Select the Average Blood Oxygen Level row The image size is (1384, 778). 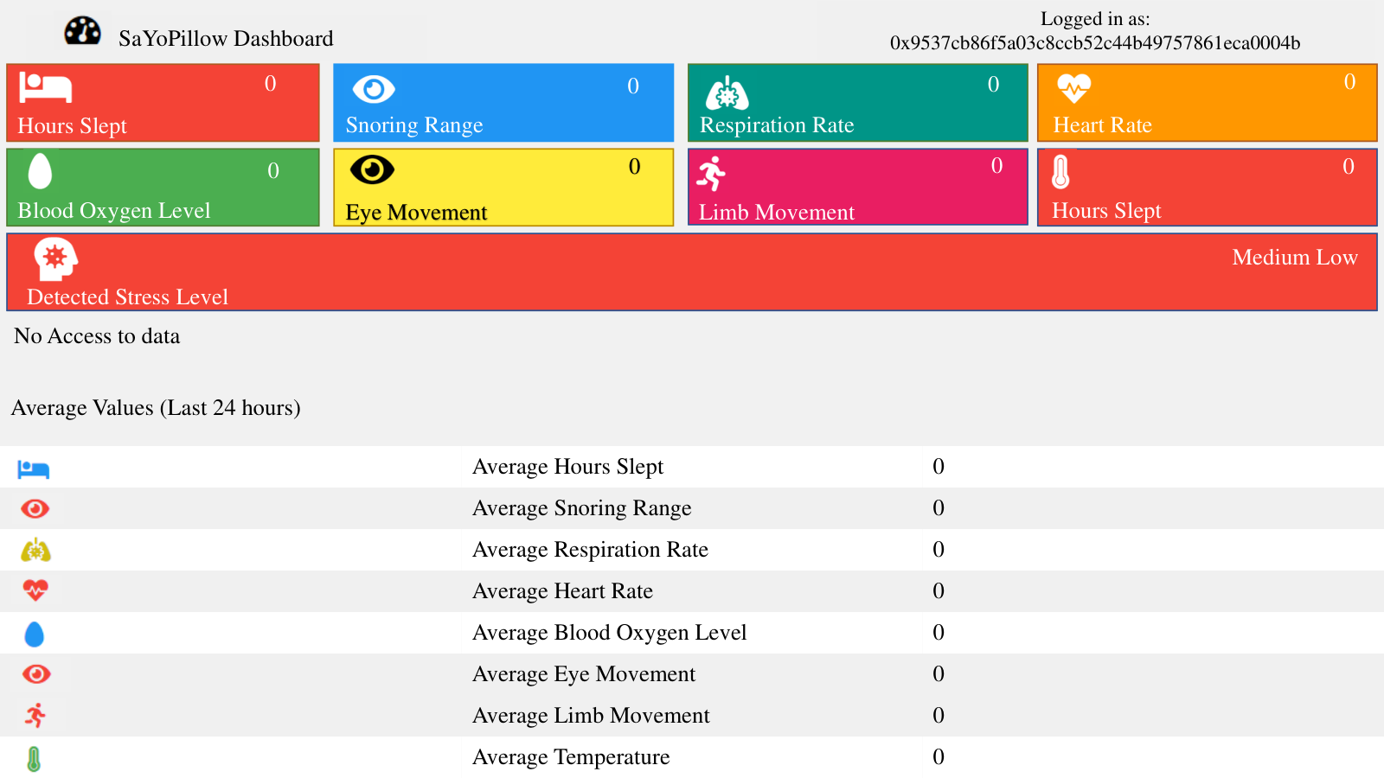692,633
